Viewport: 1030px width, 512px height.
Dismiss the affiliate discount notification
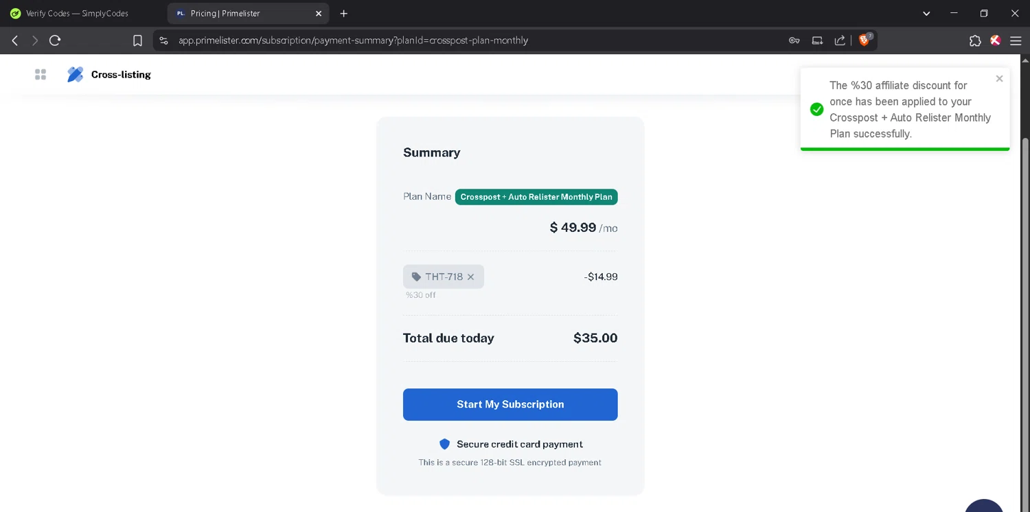pyautogui.click(x=999, y=79)
